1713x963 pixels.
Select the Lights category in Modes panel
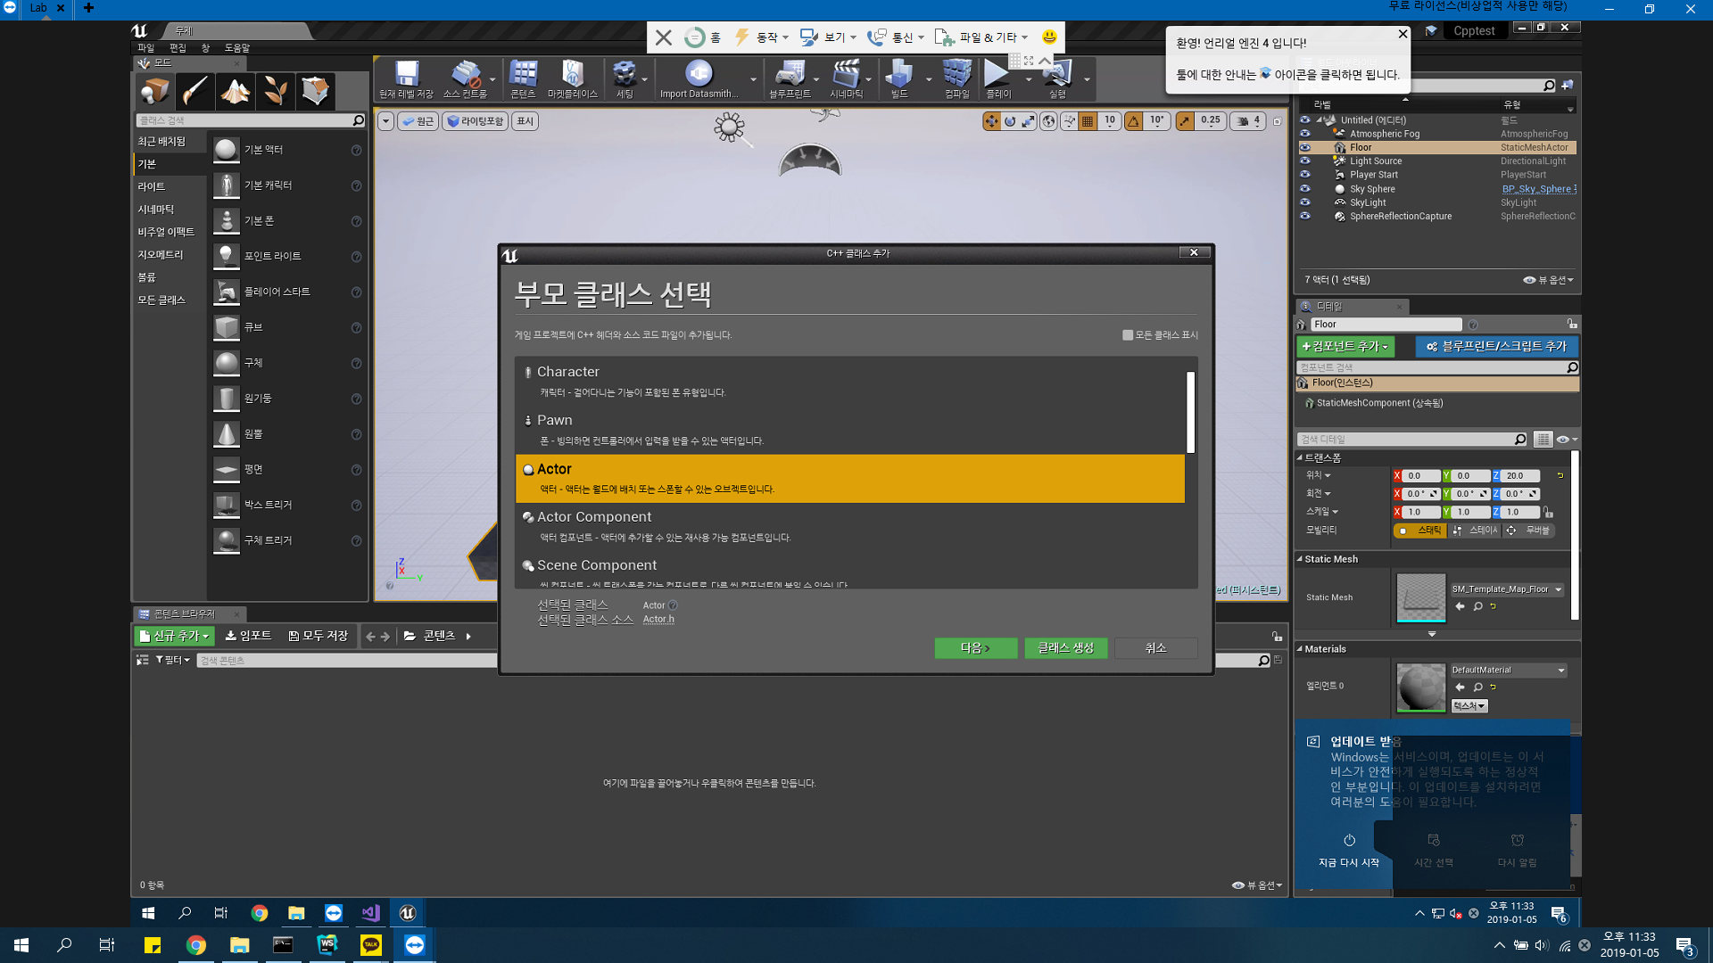(152, 187)
